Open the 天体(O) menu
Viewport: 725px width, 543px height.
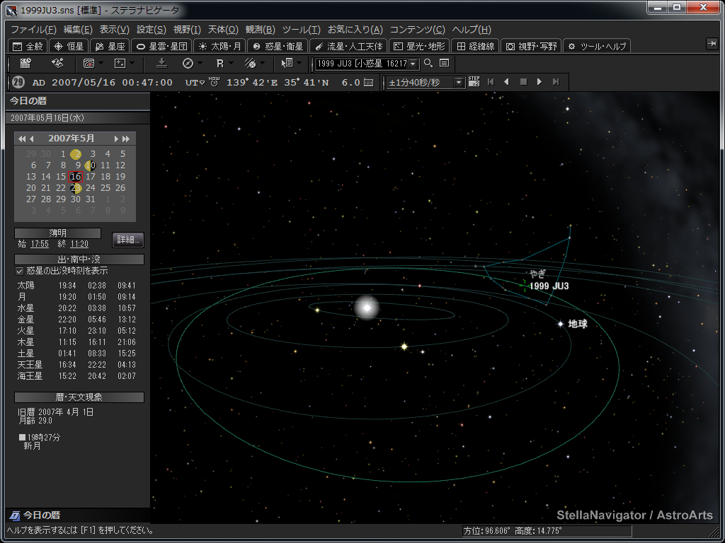point(222,30)
